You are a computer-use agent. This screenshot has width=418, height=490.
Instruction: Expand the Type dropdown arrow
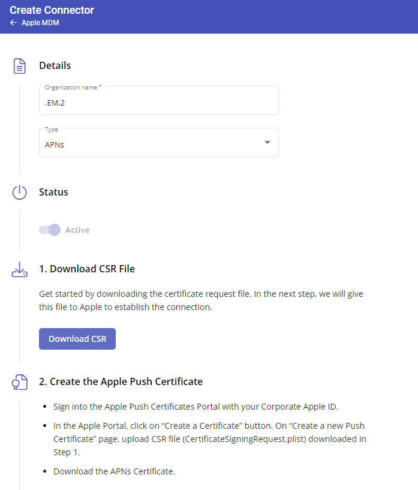pos(267,143)
